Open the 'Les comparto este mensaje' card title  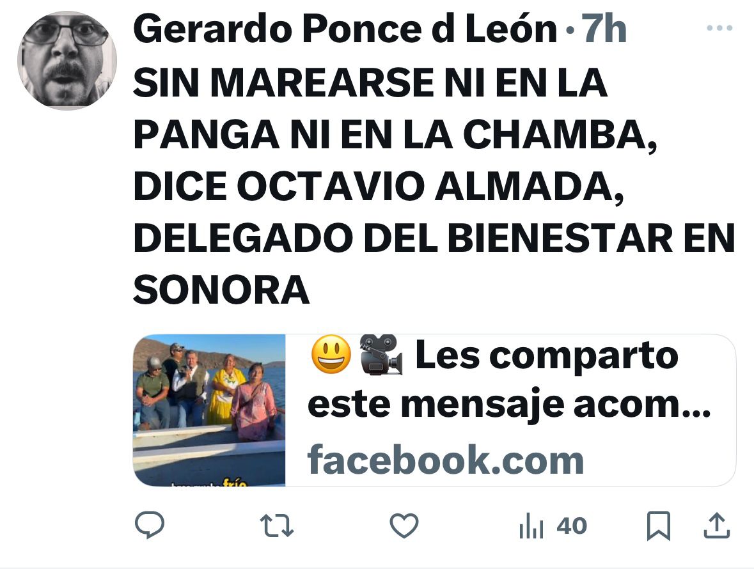[x=509, y=380]
